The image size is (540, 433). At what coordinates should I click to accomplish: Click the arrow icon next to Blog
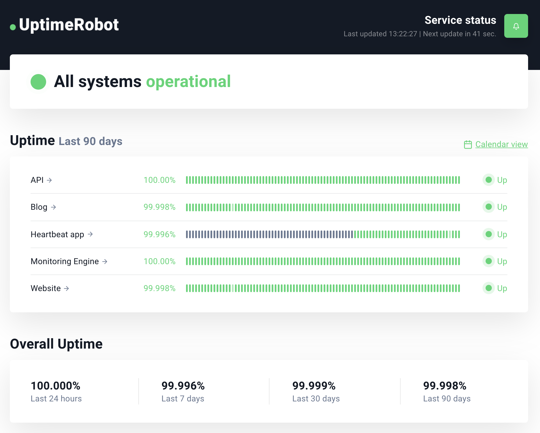point(53,207)
